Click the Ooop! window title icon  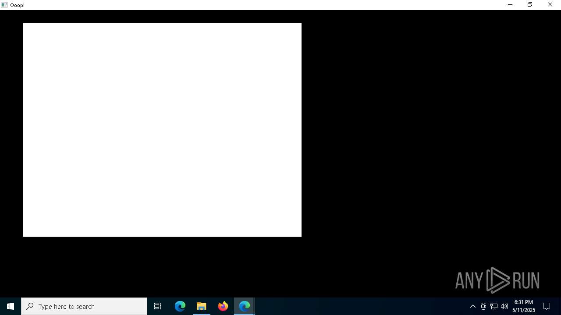click(x=4, y=5)
